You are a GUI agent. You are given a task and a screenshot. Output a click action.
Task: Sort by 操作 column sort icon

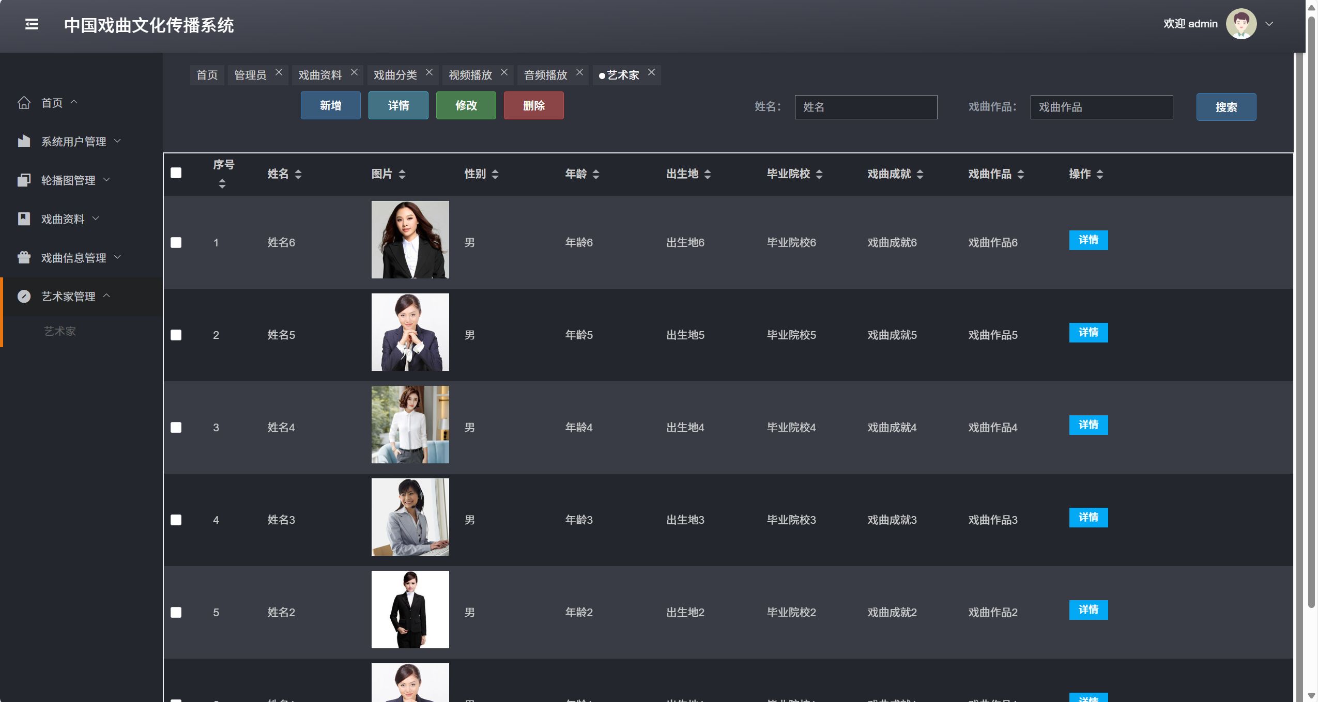click(x=1100, y=174)
